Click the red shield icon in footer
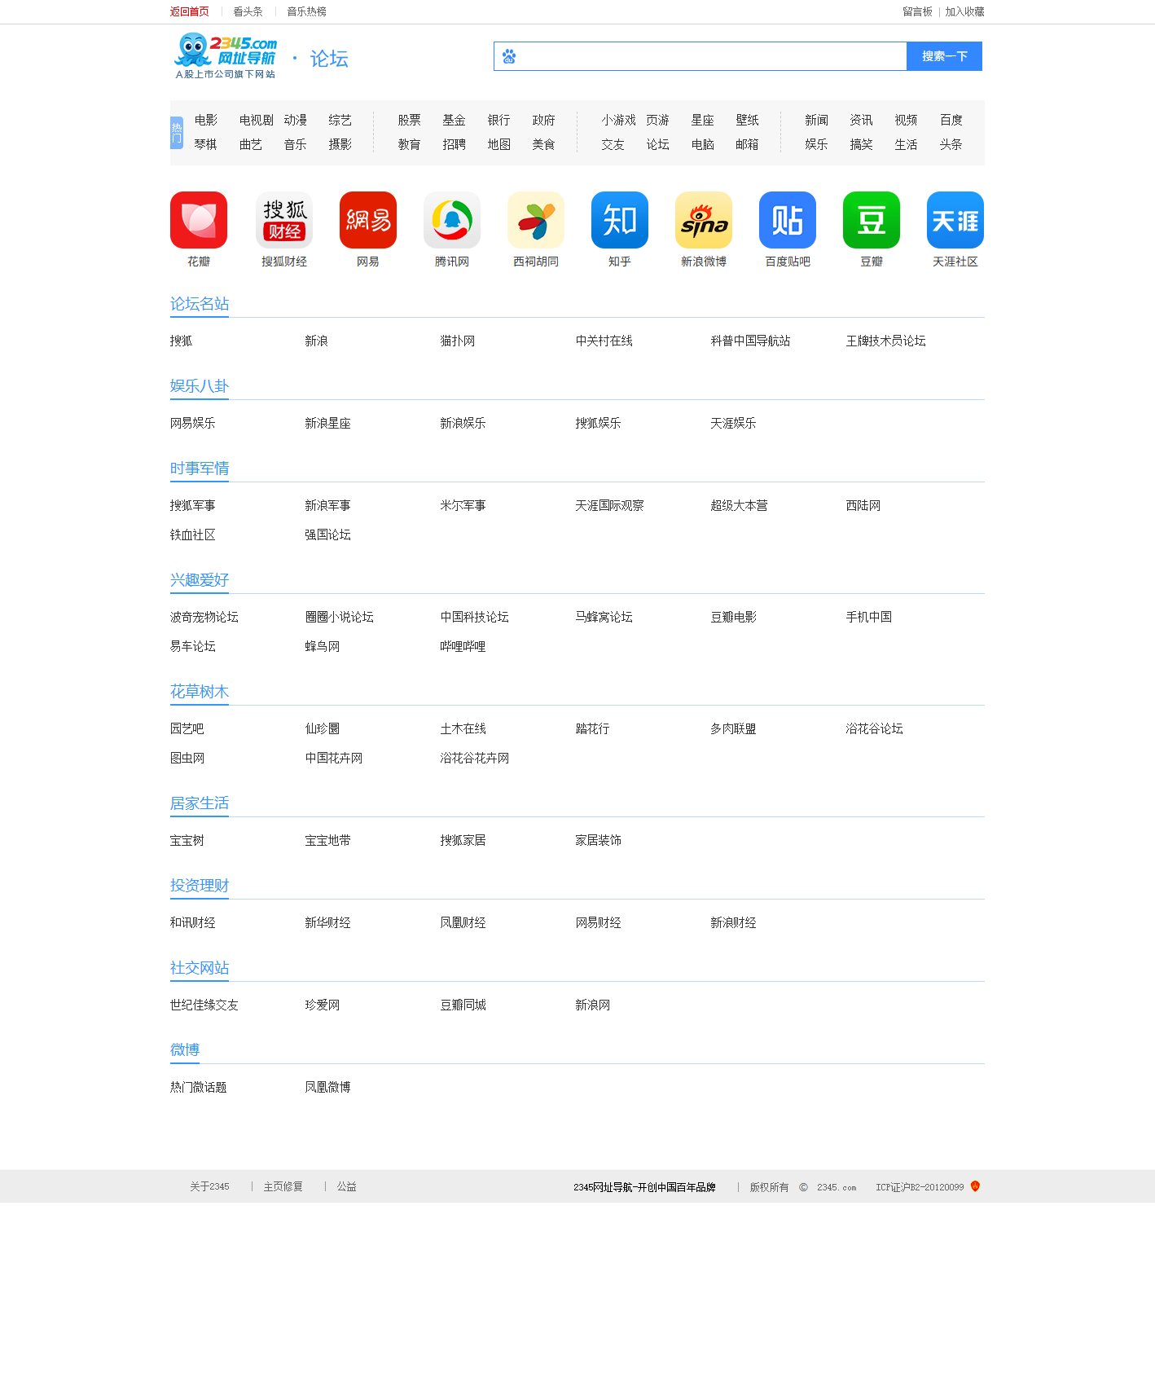Screen dimensions: 1155x1399 click(x=975, y=1186)
